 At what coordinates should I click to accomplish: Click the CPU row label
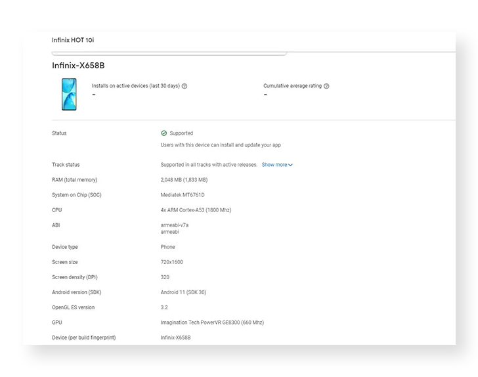click(x=57, y=210)
